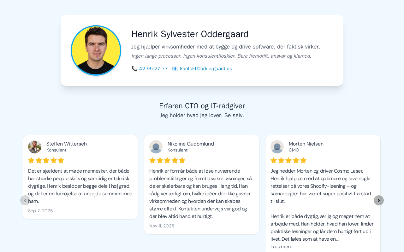Click the previous review carousel arrow
This screenshot has width=404, height=252.
[x=25, y=200]
